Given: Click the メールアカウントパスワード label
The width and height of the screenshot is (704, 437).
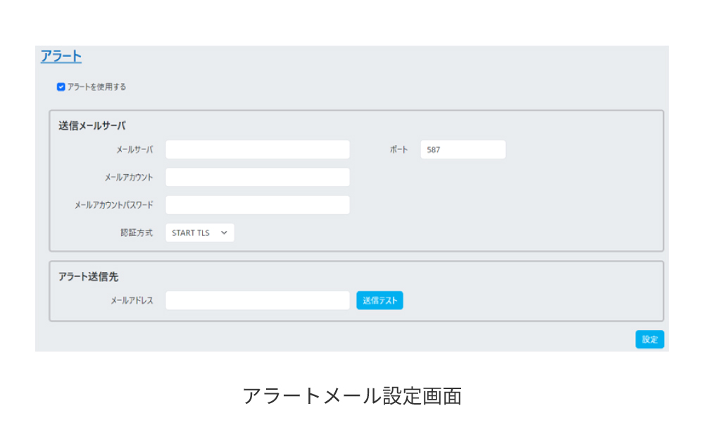Looking at the screenshot, I should click(114, 205).
